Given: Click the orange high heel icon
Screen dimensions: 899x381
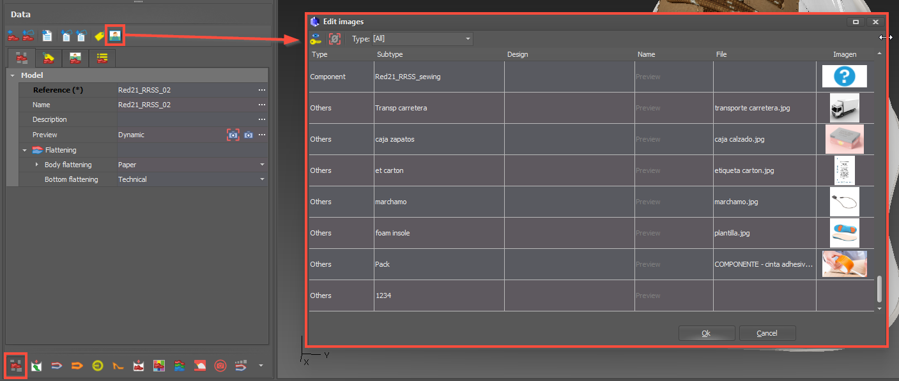Looking at the screenshot, I should pos(118,366).
